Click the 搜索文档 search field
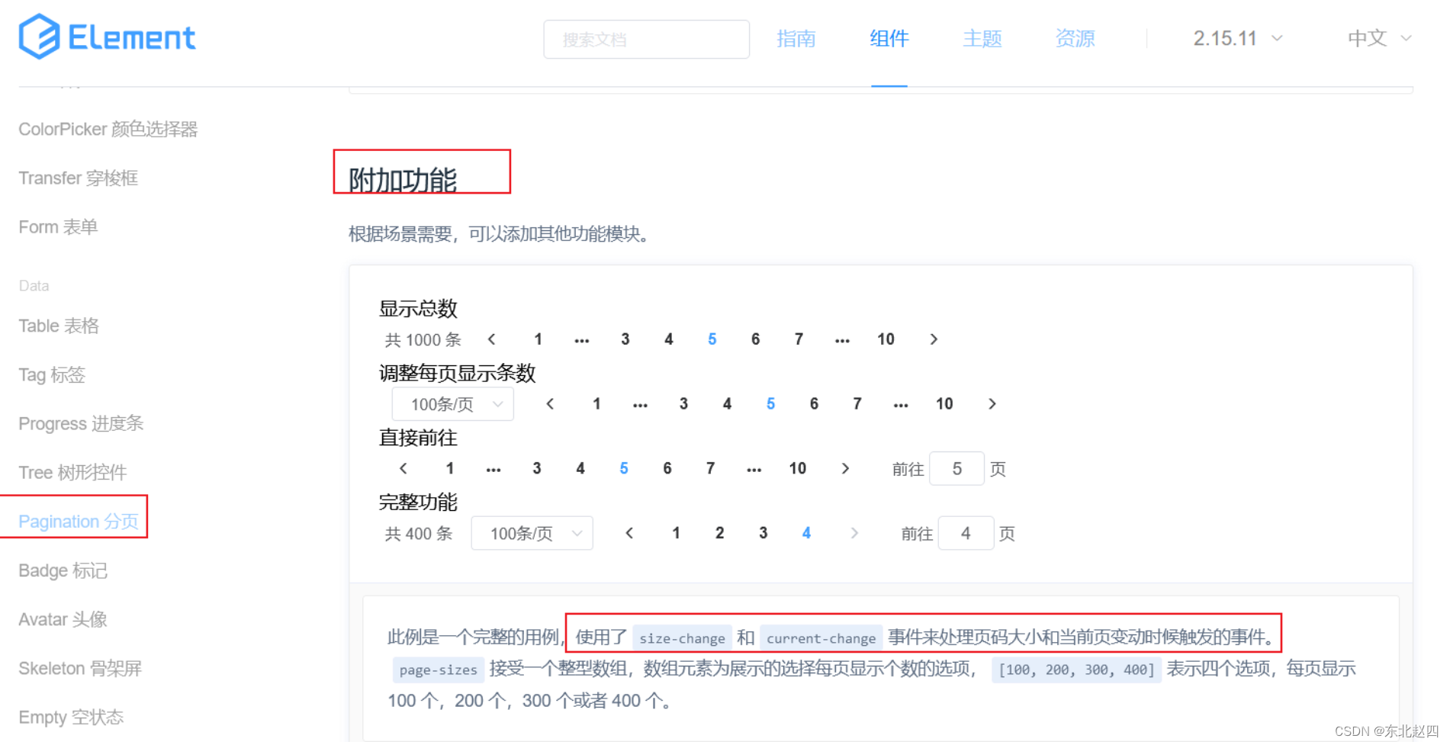The height and width of the screenshot is (745, 1450). [645, 39]
